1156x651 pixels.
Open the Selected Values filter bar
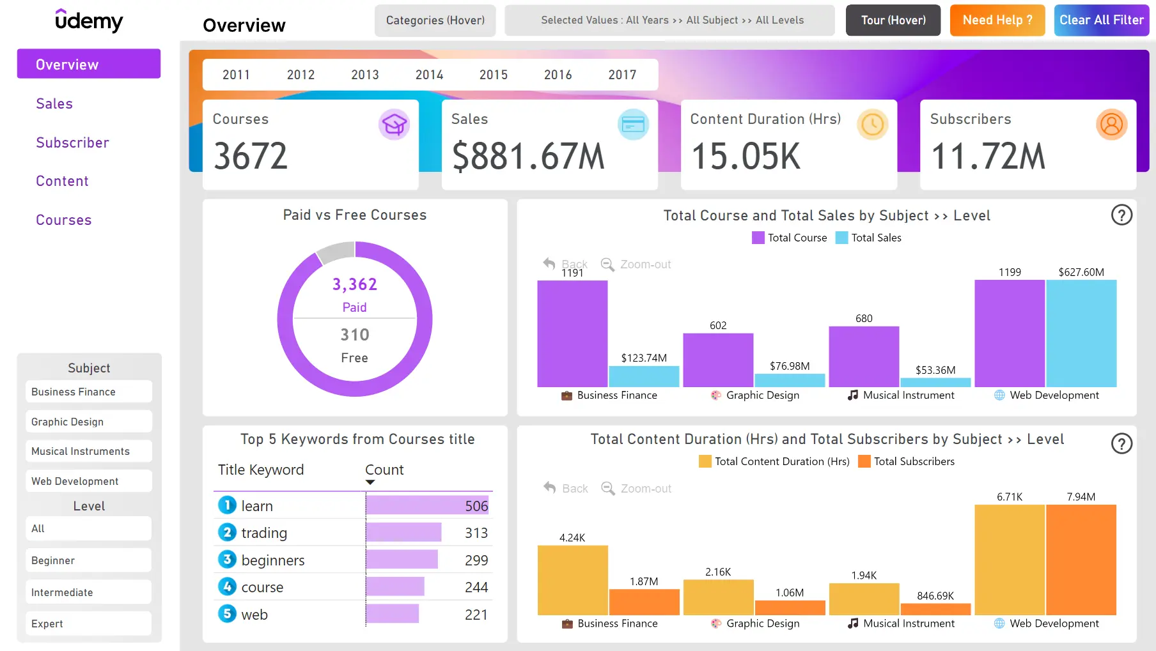tap(669, 20)
